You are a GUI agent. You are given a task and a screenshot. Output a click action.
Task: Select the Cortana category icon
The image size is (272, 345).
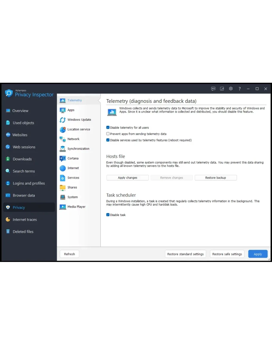click(62, 159)
